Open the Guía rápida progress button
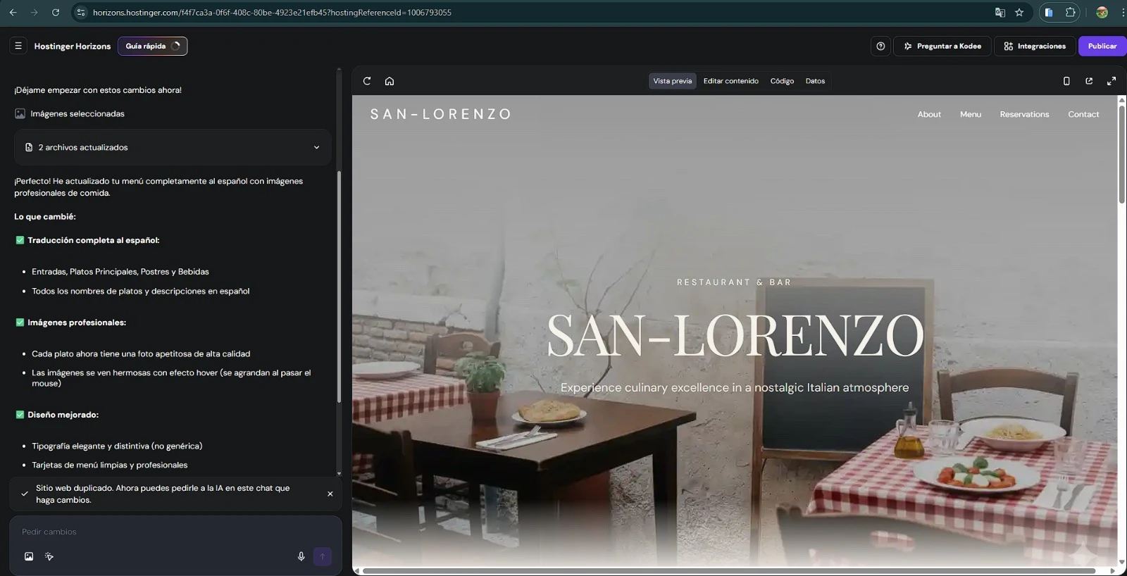The width and height of the screenshot is (1127, 576). click(152, 46)
